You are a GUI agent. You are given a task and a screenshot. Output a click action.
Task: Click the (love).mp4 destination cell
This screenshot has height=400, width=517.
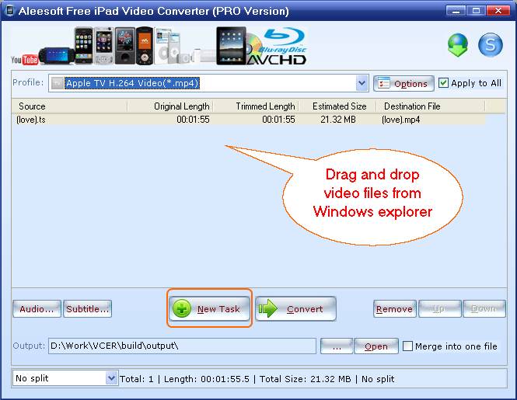[401, 120]
